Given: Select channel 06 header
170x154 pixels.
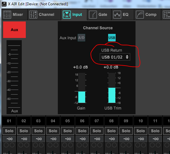Looking at the screenshot, I should 82,121.
